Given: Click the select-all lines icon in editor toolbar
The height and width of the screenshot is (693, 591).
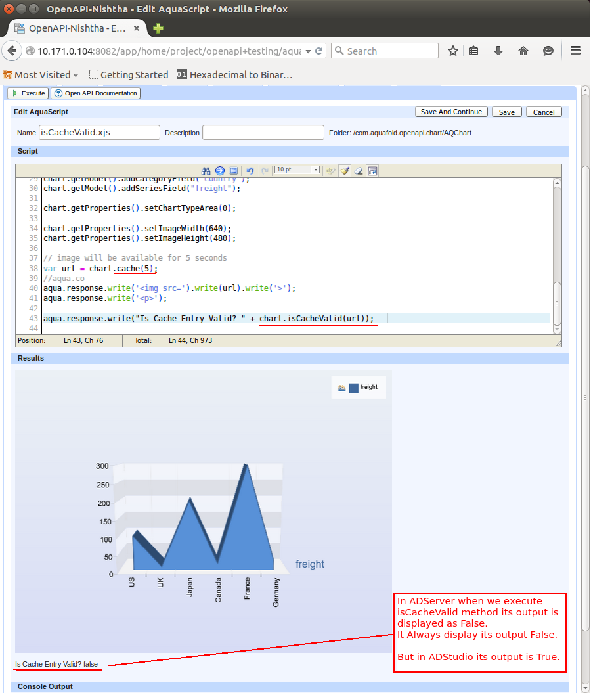Looking at the screenshot, I should click(x=233, y=171).
